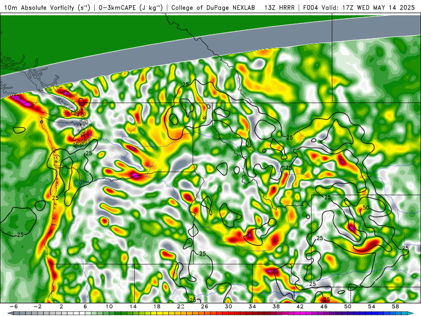Viewport: 421px width, 316px height.
Task: Click the '46' color bar label
Action: coord(324,307)
